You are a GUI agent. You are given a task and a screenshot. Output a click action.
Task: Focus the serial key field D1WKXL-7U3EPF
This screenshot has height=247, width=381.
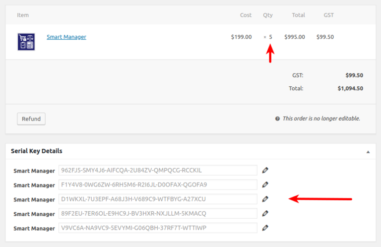click(x=158, y=199)
